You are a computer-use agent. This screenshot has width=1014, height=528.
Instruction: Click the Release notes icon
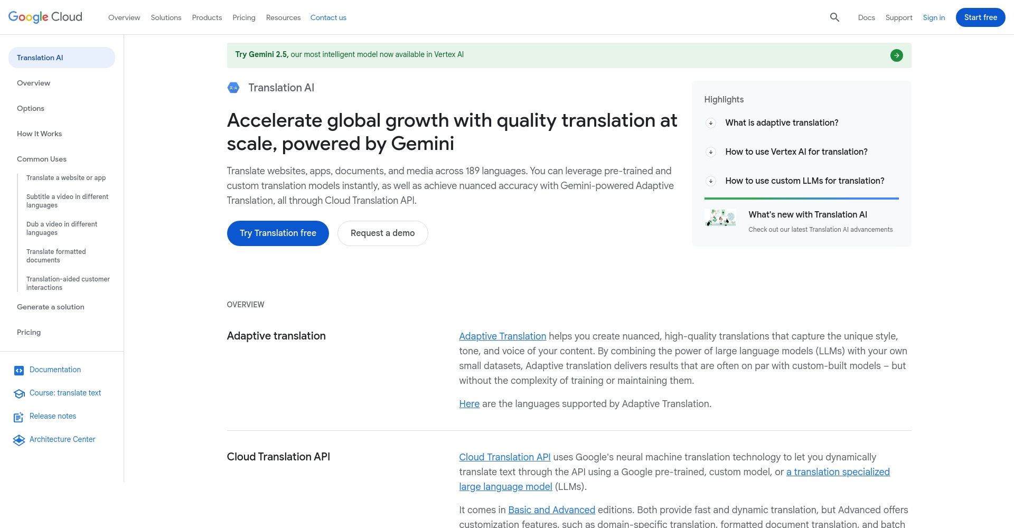pos(19,417)
